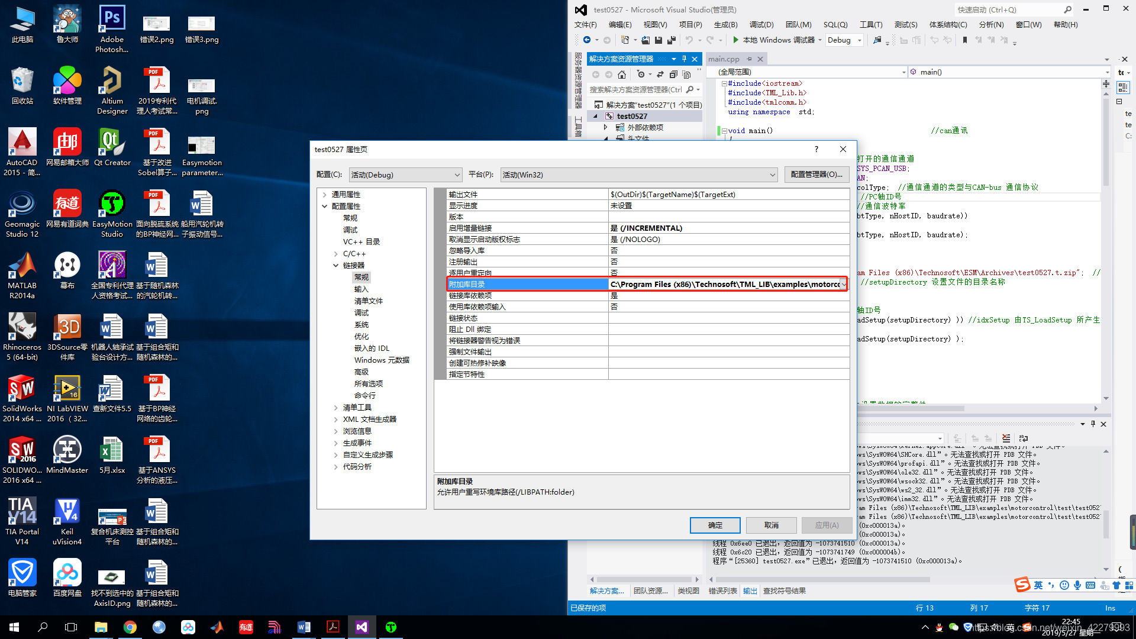Select 输入 under the 链接器 tree
The height and width of the screenshot is (639, 1136).
[361, 289]
